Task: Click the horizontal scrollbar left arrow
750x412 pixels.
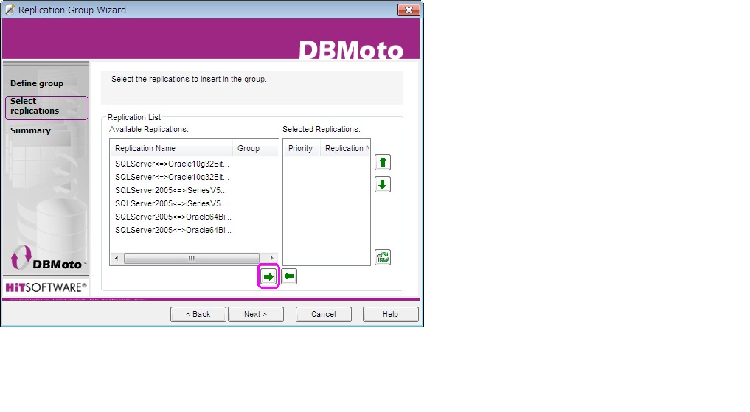Action: click(117, 258)
